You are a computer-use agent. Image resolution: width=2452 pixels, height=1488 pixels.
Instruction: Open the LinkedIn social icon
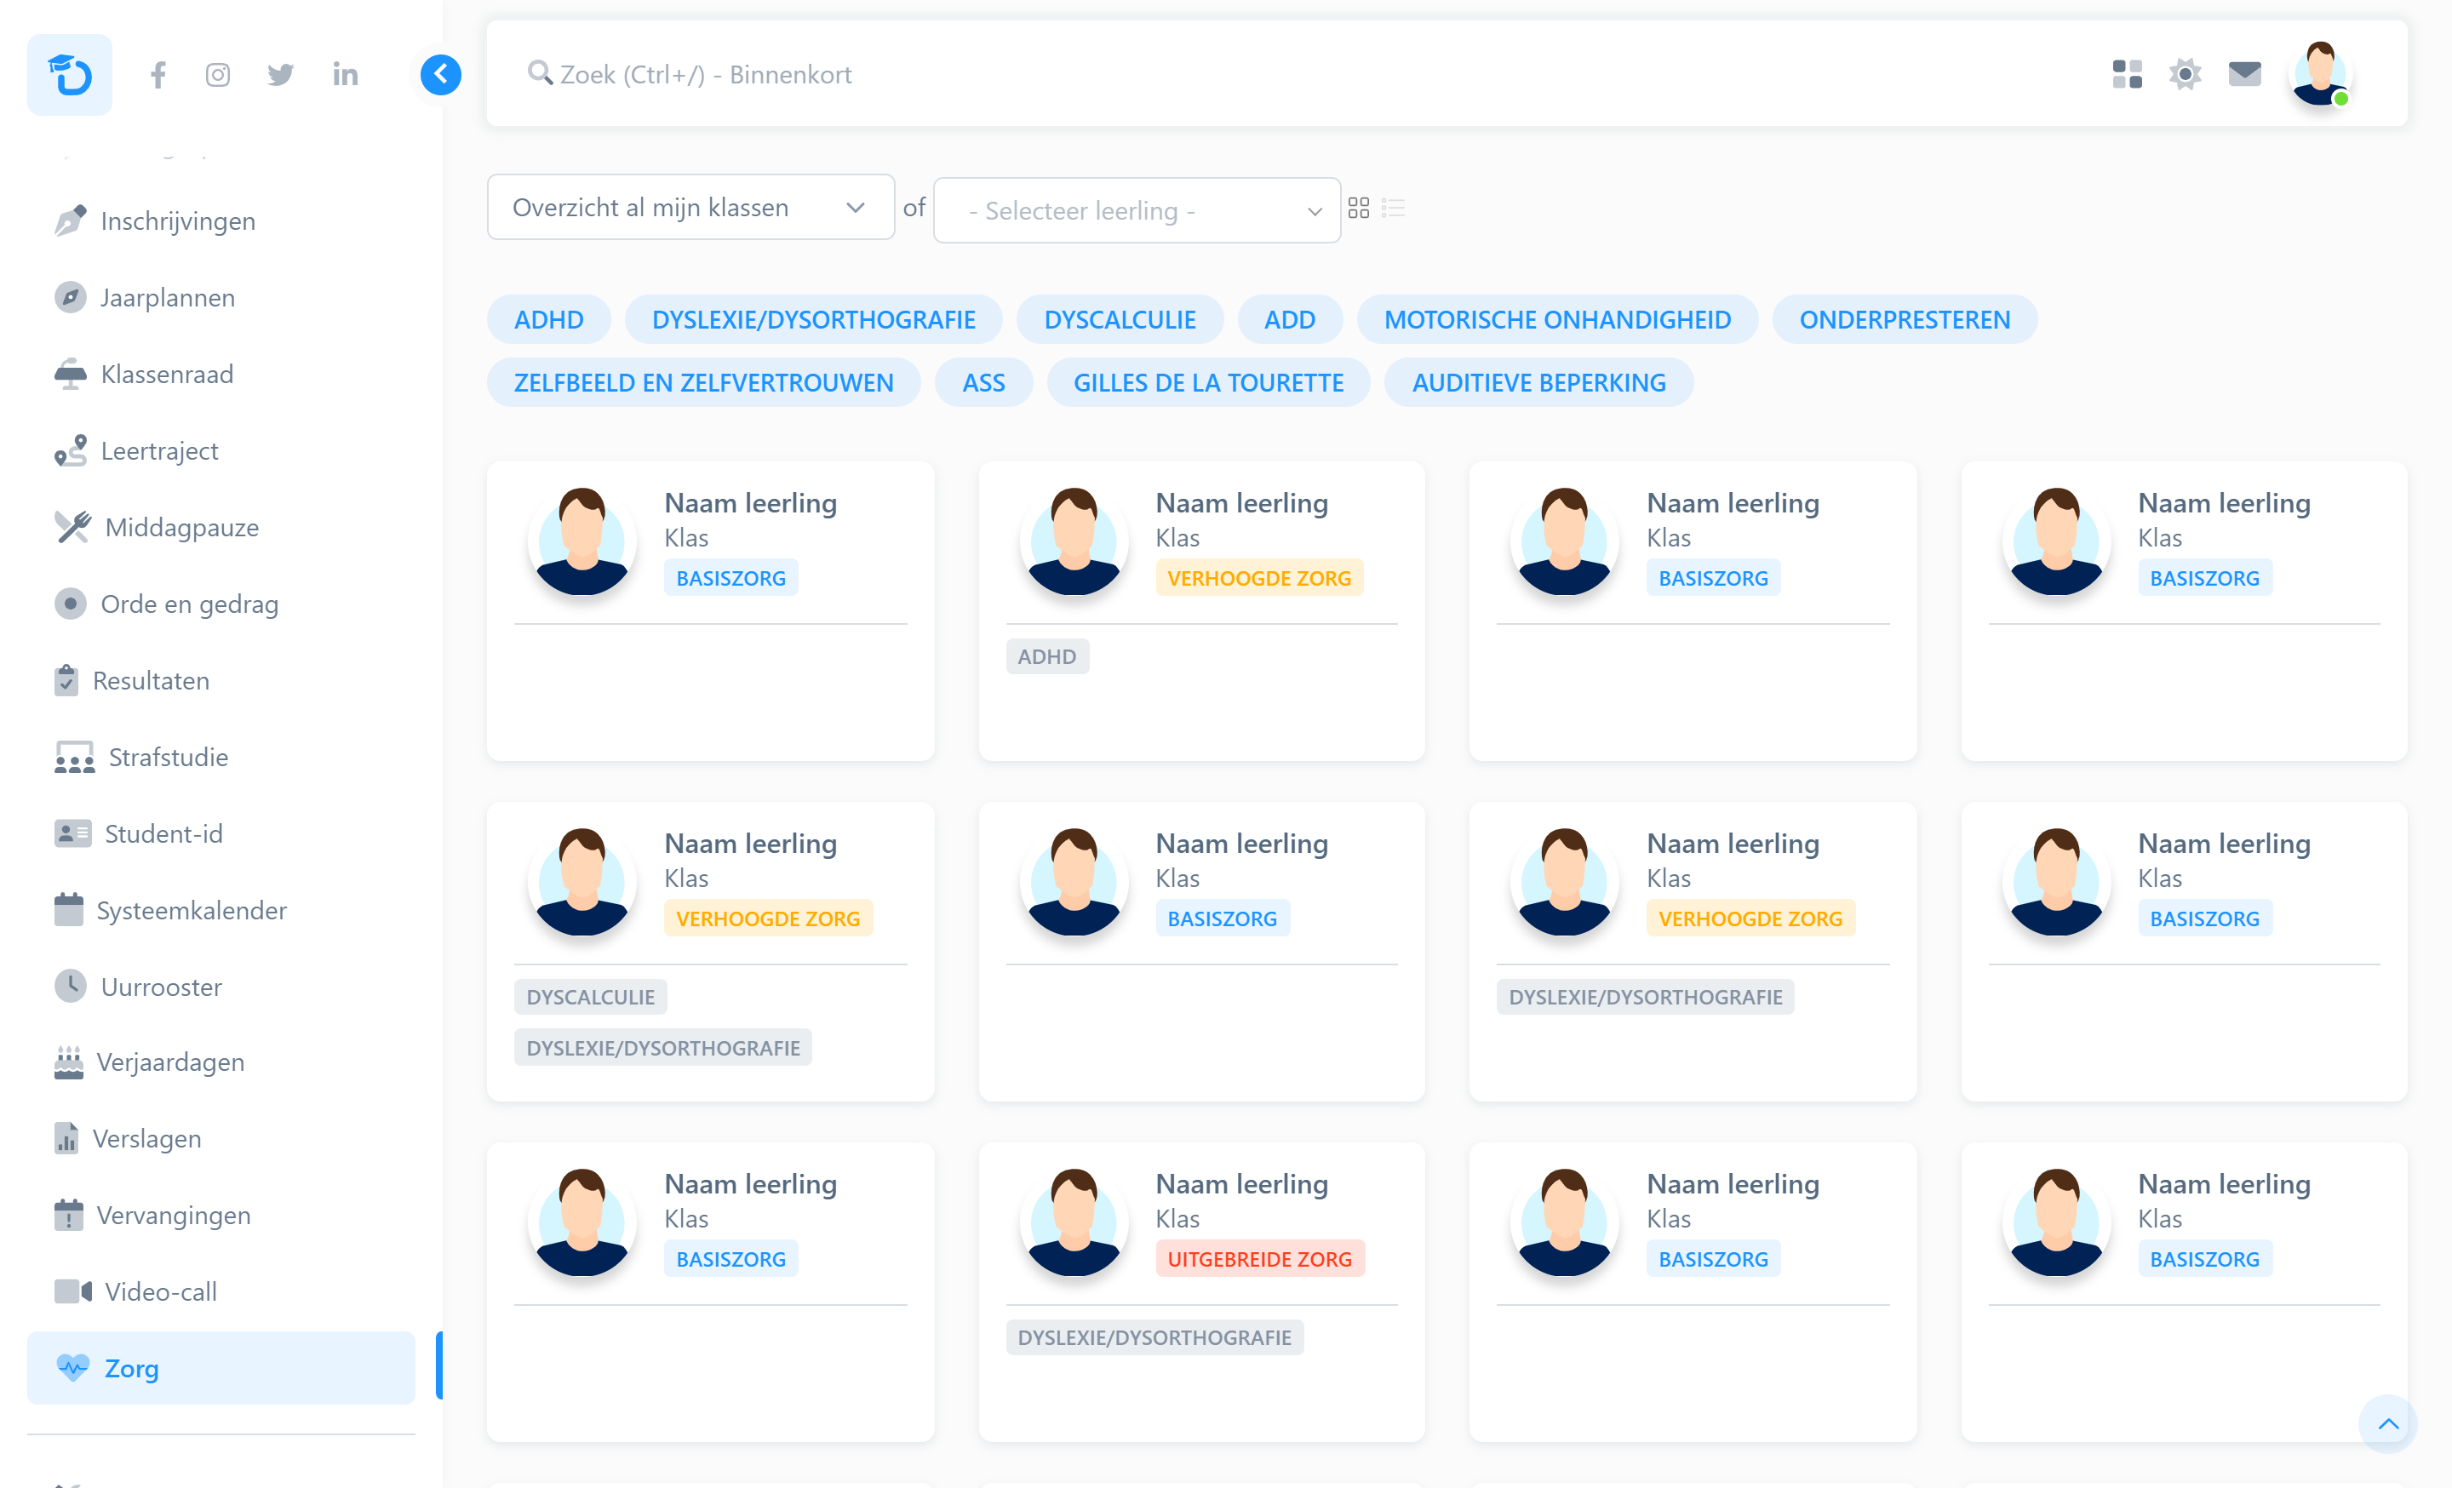(x=344, y=75)
